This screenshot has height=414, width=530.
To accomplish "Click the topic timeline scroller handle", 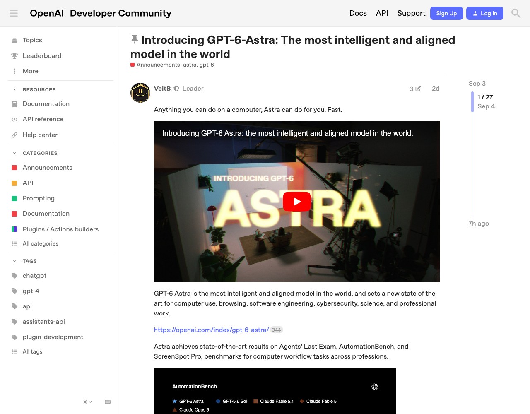I will click(472, 102).
